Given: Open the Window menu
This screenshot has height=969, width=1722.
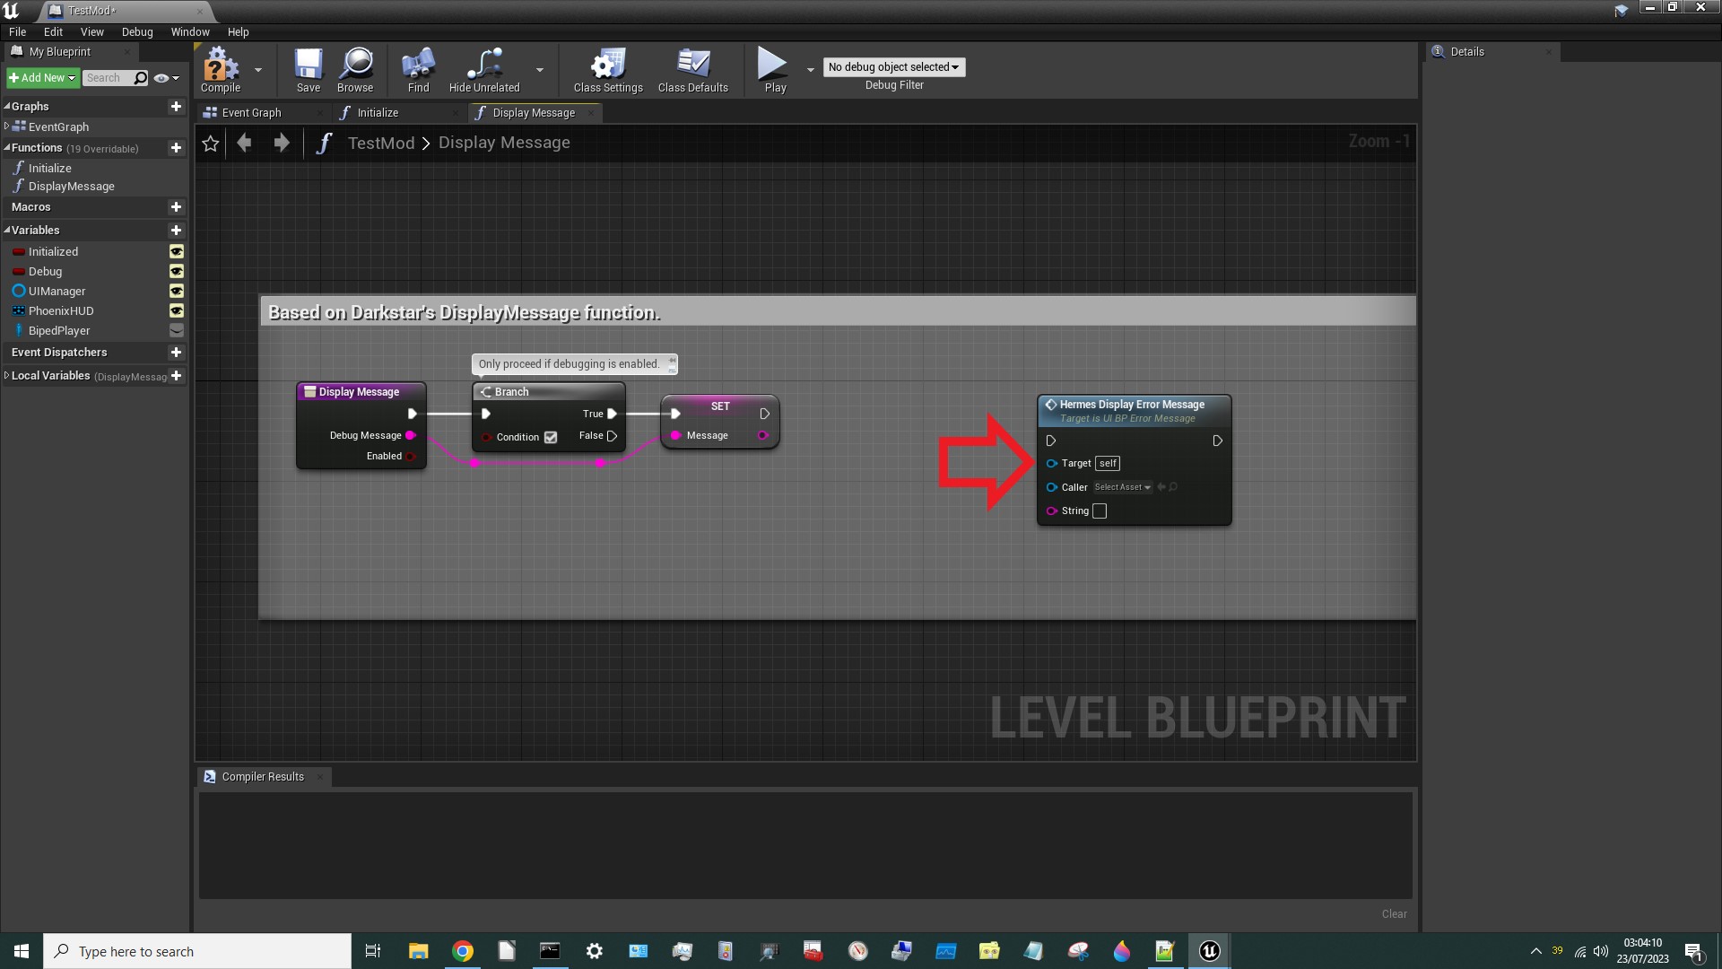Looking at the screenshot, I should [190, 31].
